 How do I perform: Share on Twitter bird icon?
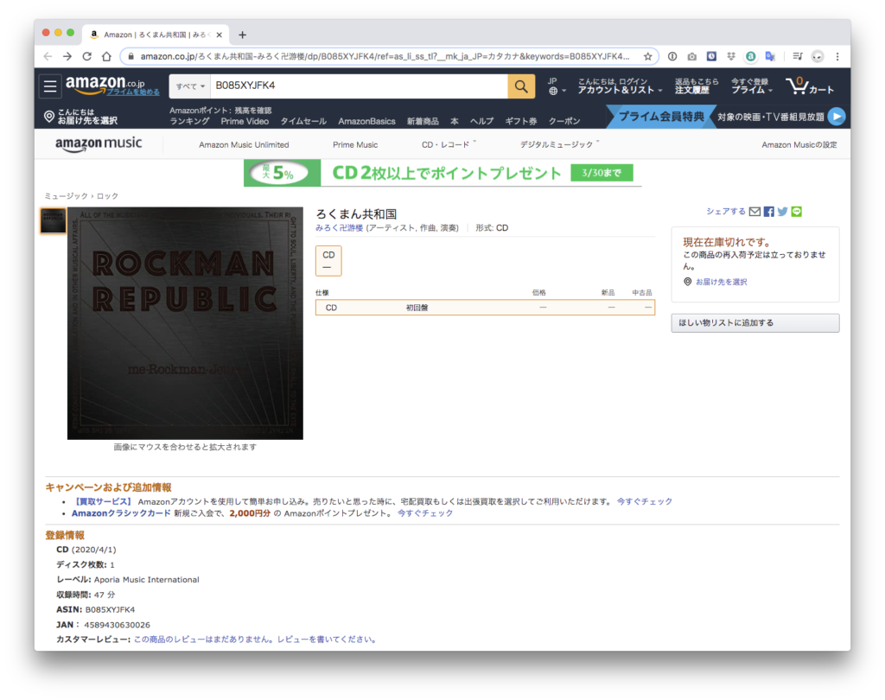click(x=782, y=212)
